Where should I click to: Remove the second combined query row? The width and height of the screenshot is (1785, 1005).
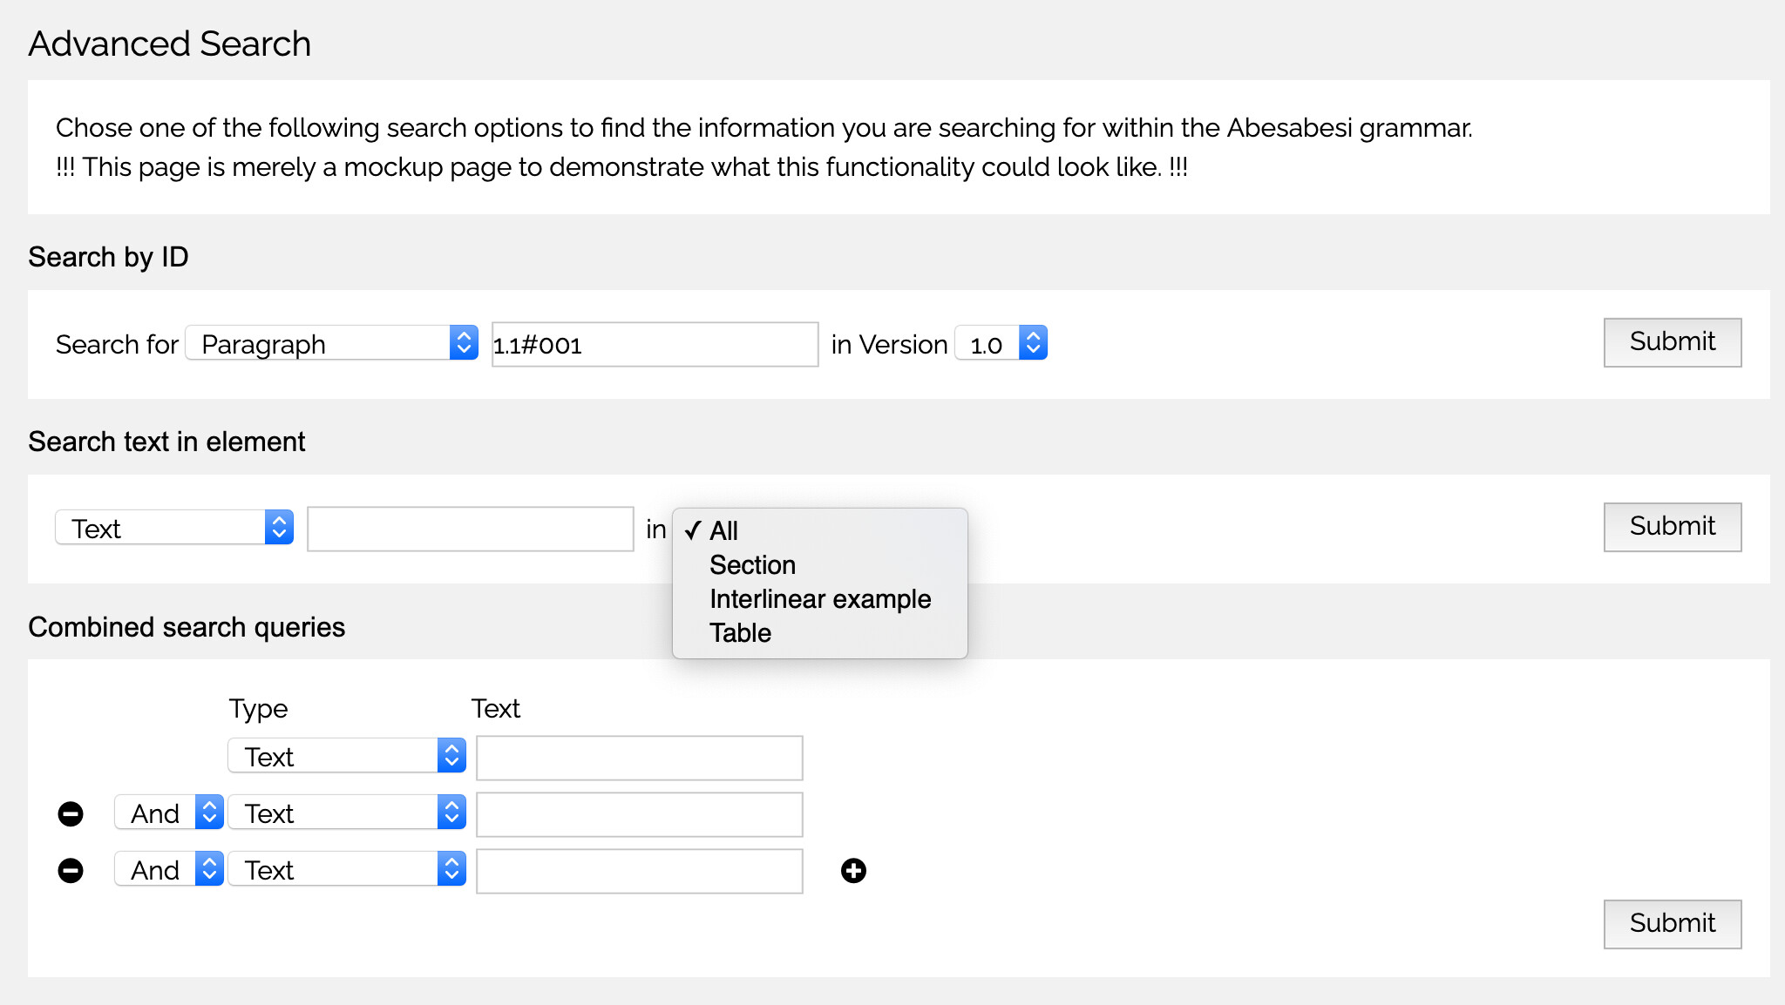(x=71, y=813)
